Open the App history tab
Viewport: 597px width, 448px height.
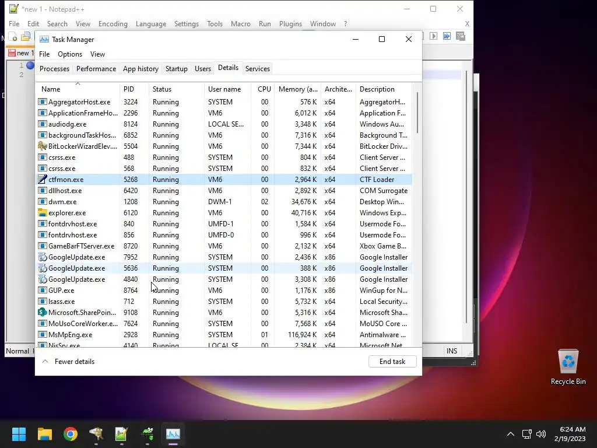(141, 69)
